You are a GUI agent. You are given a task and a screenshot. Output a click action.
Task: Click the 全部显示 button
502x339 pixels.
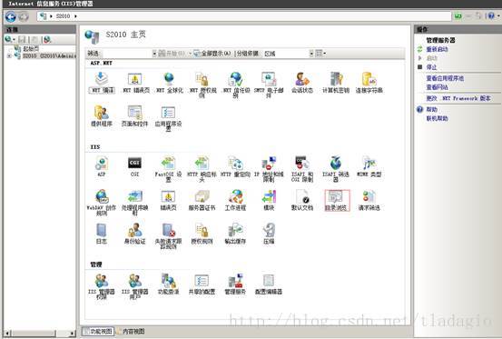click(x=212, y=54)
